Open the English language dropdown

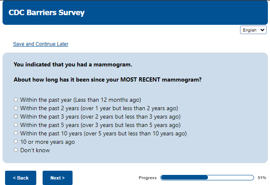pyautogui.click(x=253, y=30)
